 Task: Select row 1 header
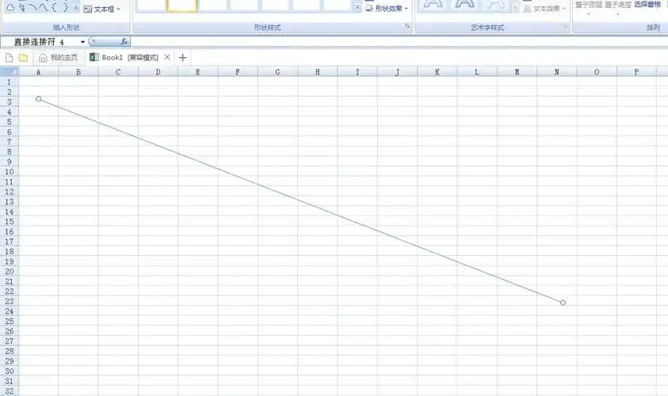point(9,82)
